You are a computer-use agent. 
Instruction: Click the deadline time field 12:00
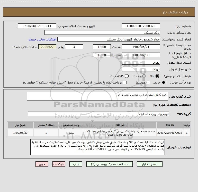[x=102, y=47]
